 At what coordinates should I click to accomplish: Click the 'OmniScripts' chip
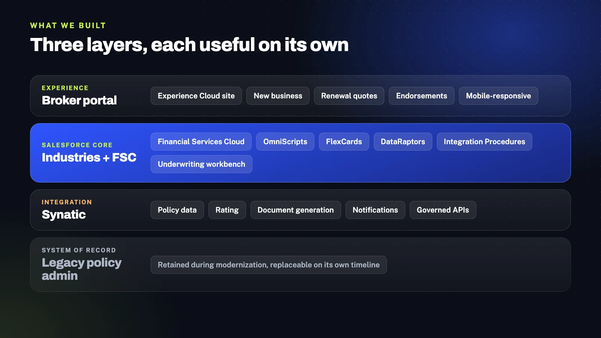pyautogui.click(x=285, y=142)
